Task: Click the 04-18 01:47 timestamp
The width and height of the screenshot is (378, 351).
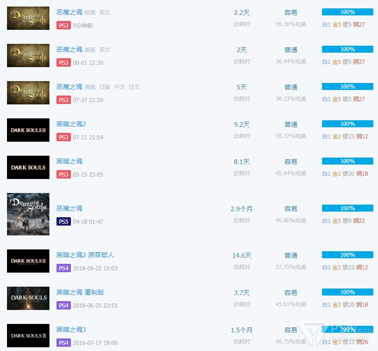Action: point(88,222)
